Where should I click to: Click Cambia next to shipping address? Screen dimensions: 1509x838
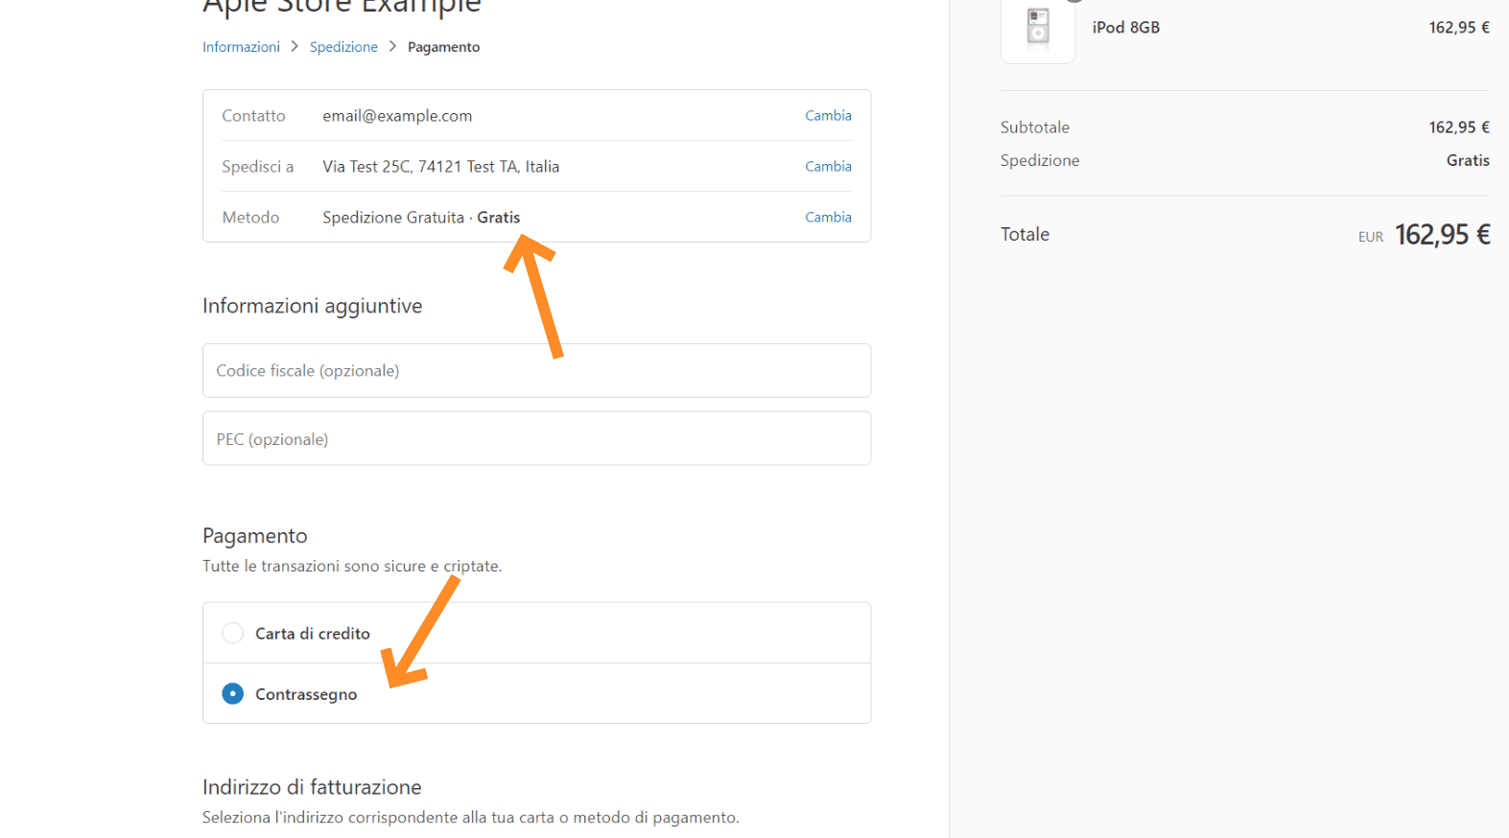(x=828, y=166)
